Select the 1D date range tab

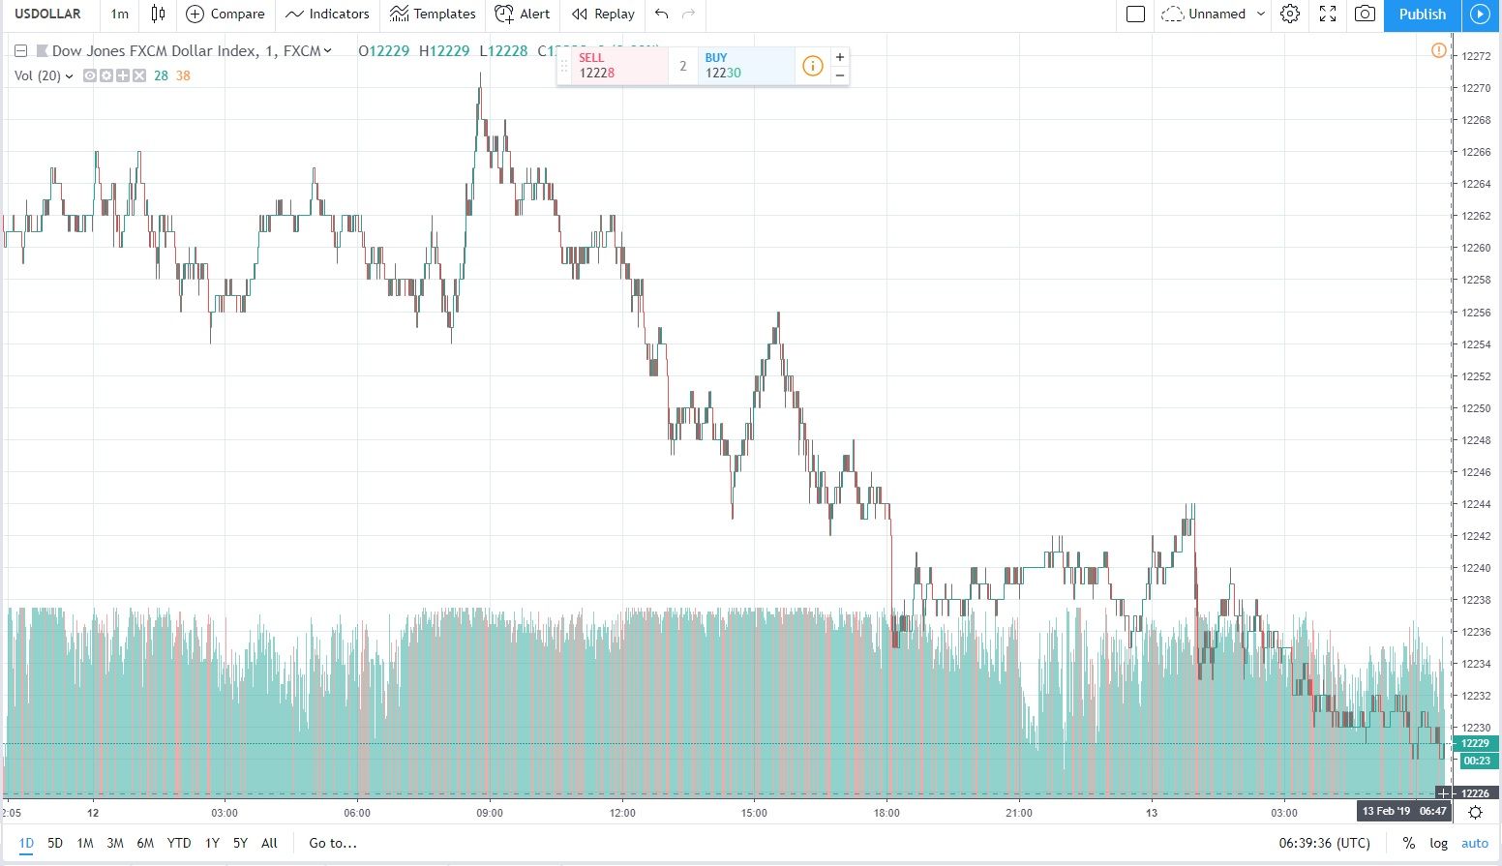pos(26,843)
